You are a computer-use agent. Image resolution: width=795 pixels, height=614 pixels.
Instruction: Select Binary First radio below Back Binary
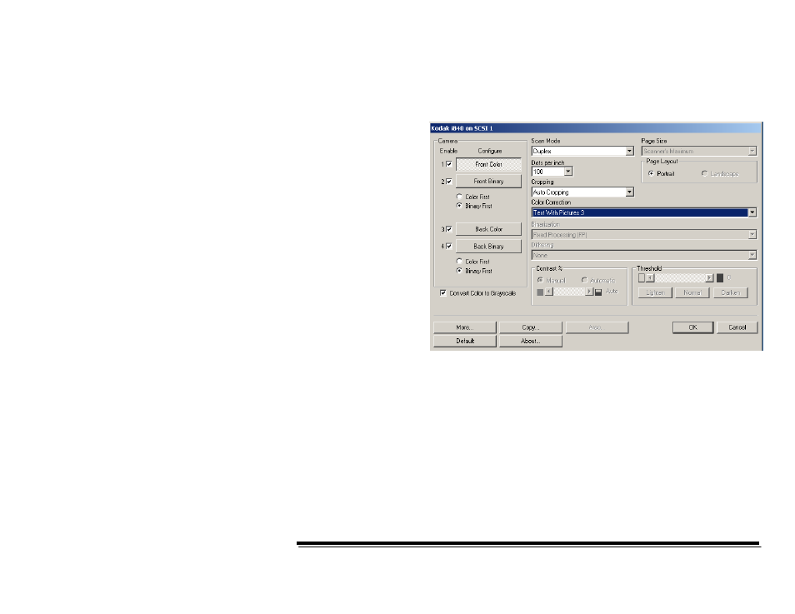pos(459,271)
